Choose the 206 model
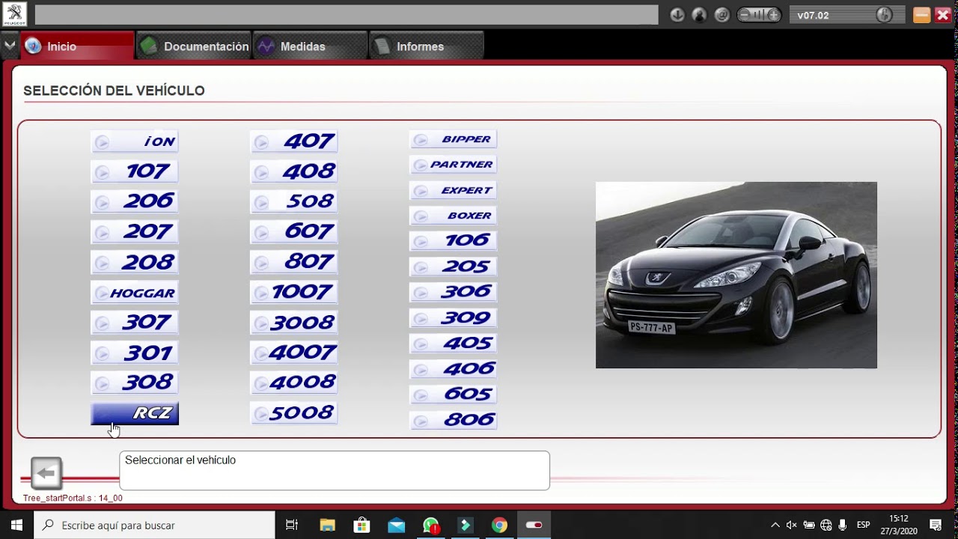 [135, 201]
